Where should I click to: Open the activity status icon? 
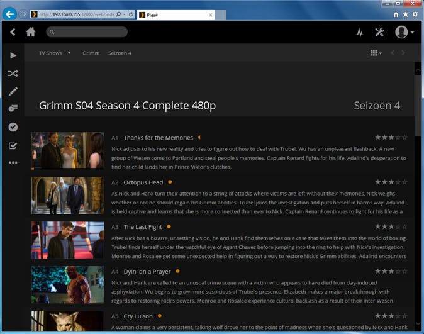[x=359, y=33]
